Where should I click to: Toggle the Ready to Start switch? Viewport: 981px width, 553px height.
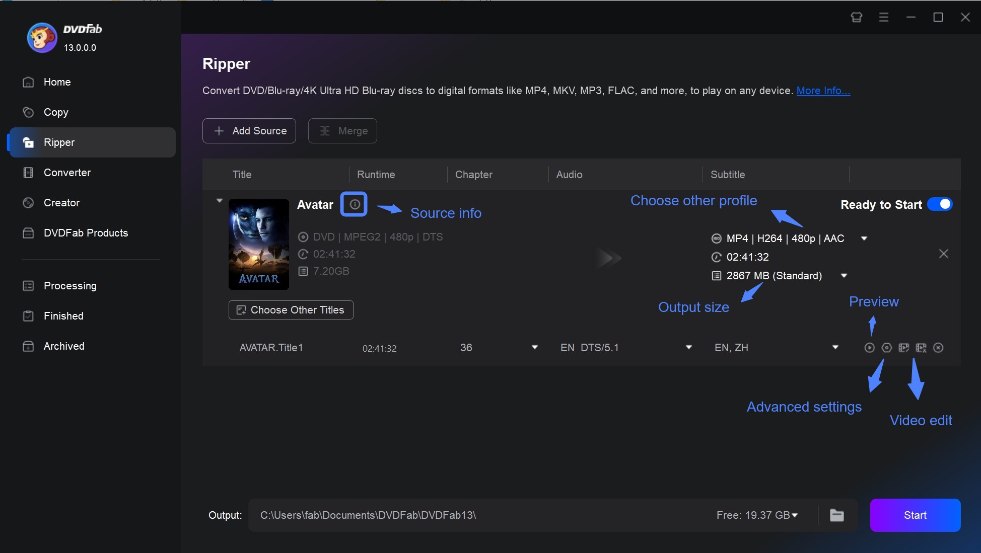click(x=940, y=205)
